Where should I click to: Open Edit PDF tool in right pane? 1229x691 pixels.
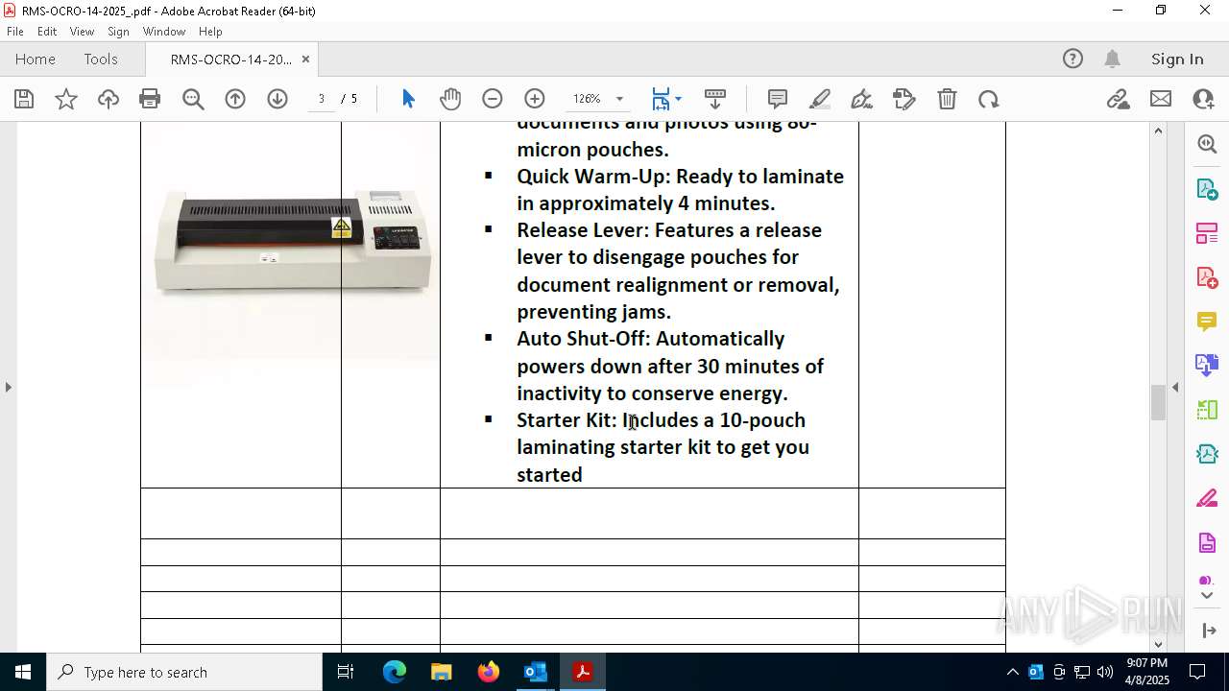1207,233
